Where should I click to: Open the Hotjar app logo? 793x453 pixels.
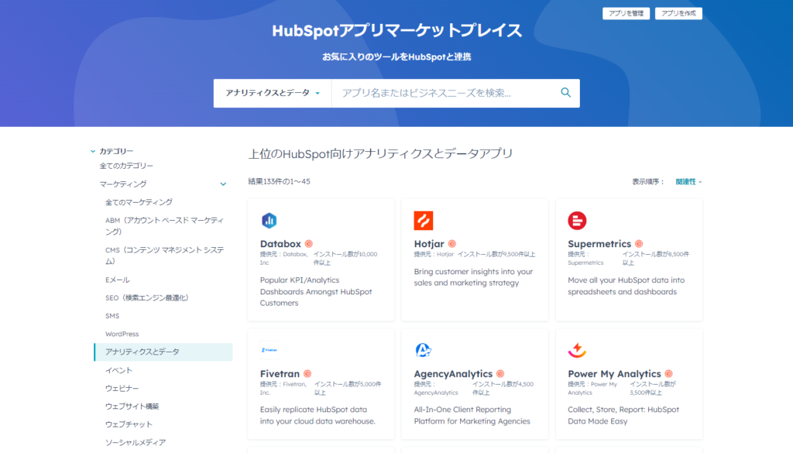click(x=424, y=221)
